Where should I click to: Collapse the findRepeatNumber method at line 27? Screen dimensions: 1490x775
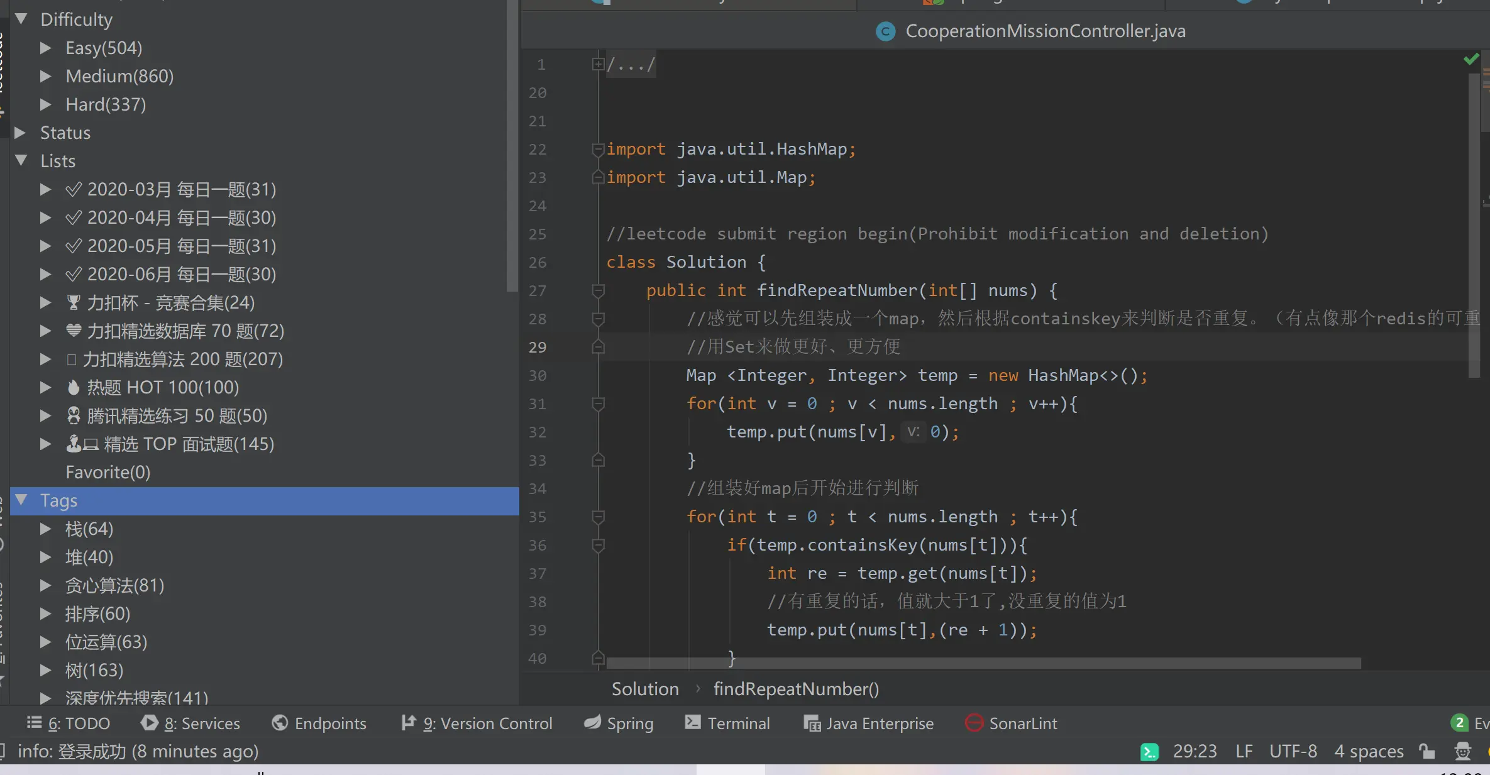click(598, 290)
